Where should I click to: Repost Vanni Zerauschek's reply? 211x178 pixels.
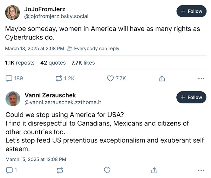60,170
